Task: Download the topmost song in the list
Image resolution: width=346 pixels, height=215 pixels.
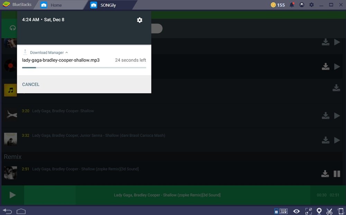Action: (326, 42)
